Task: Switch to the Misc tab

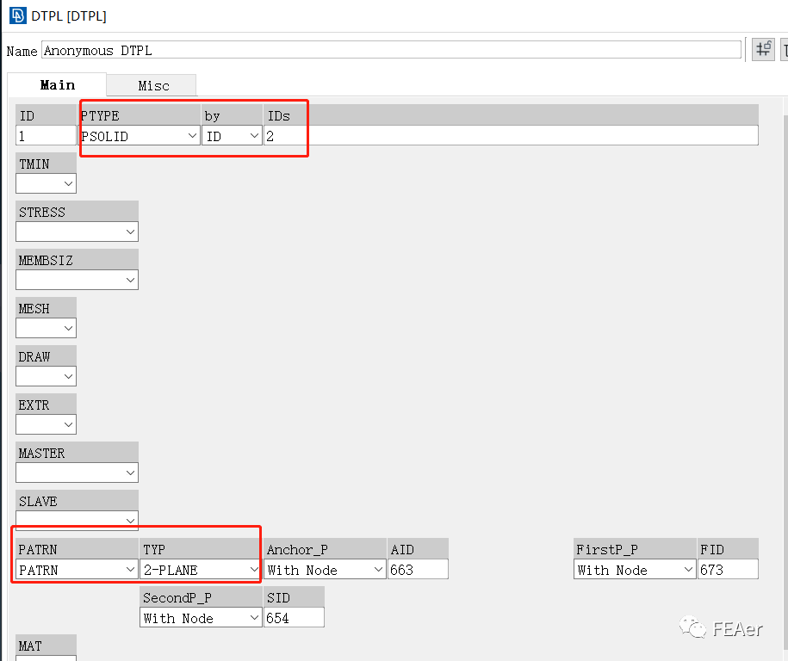Action: (151, 84)
